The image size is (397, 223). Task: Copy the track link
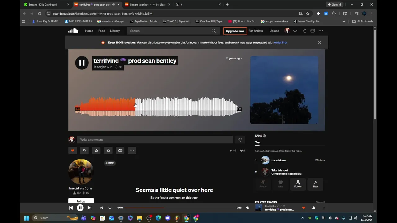point(108,151)
